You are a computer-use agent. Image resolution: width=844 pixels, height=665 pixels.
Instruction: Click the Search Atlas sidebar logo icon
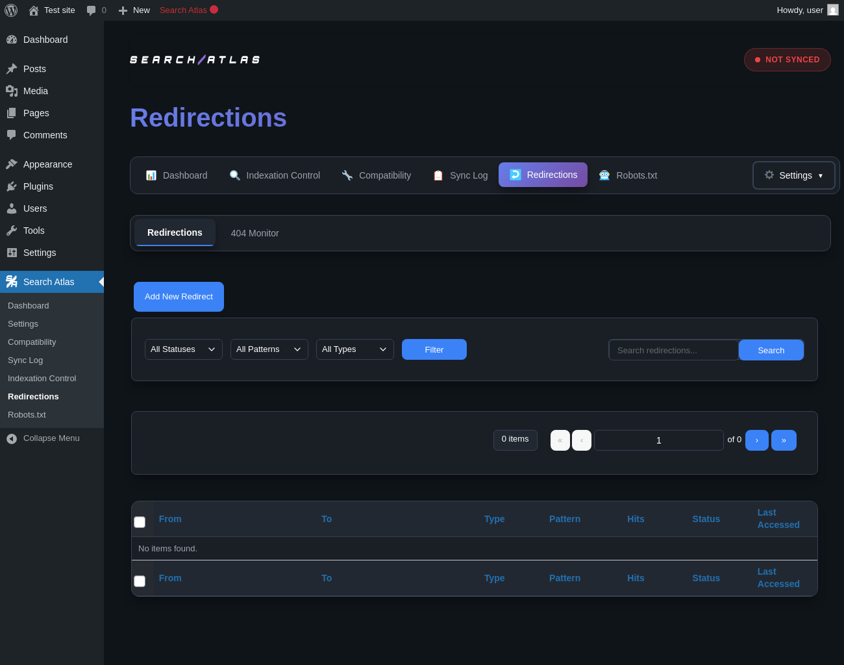point(12,282)
